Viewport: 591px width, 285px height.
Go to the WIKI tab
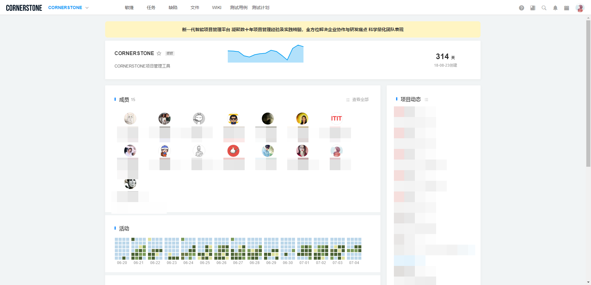click(217, 8)
